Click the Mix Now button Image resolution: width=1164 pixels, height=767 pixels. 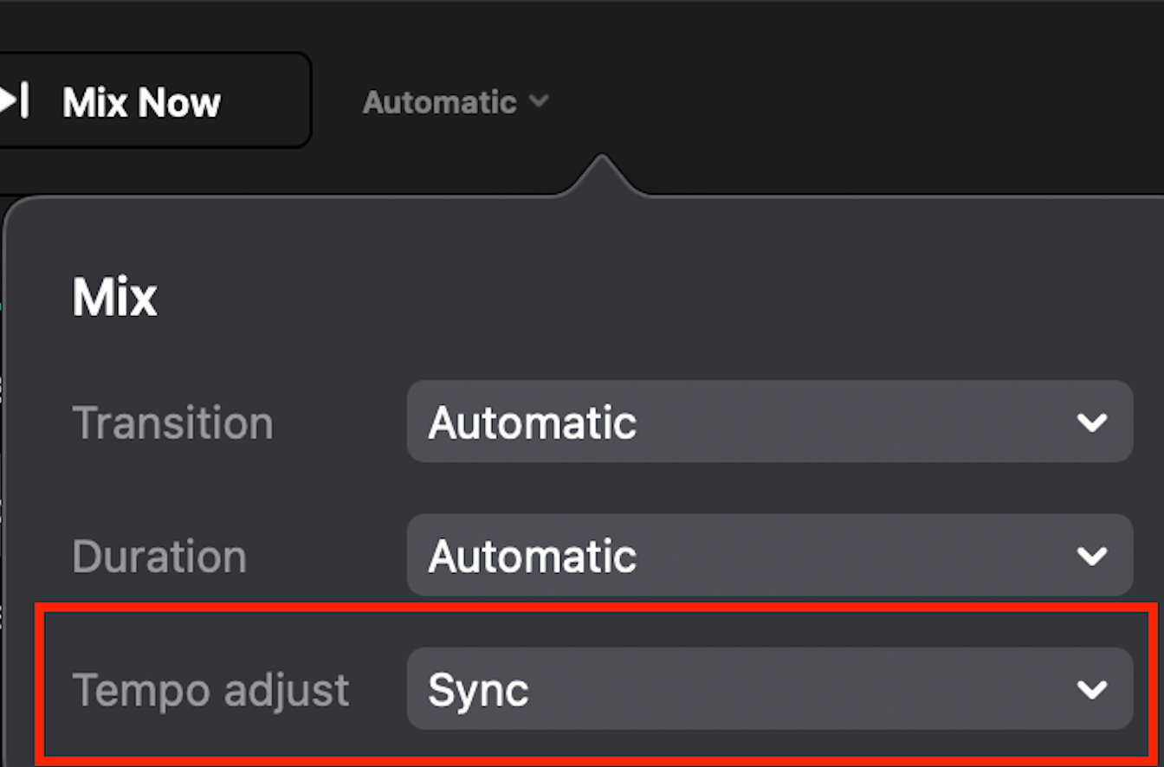(147, 102)
